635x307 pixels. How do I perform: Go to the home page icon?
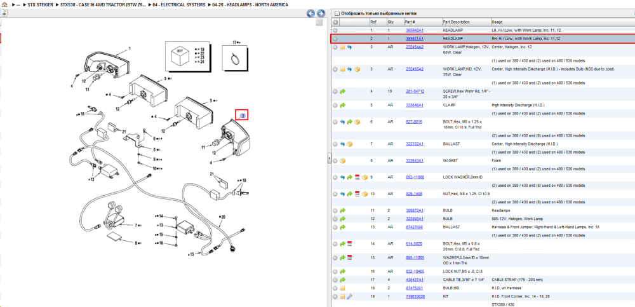4,4
